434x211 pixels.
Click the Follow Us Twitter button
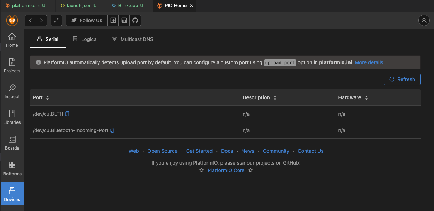click(86, 20)
